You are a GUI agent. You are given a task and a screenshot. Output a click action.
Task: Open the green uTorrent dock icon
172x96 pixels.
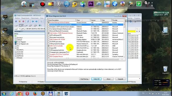point(139,4)
